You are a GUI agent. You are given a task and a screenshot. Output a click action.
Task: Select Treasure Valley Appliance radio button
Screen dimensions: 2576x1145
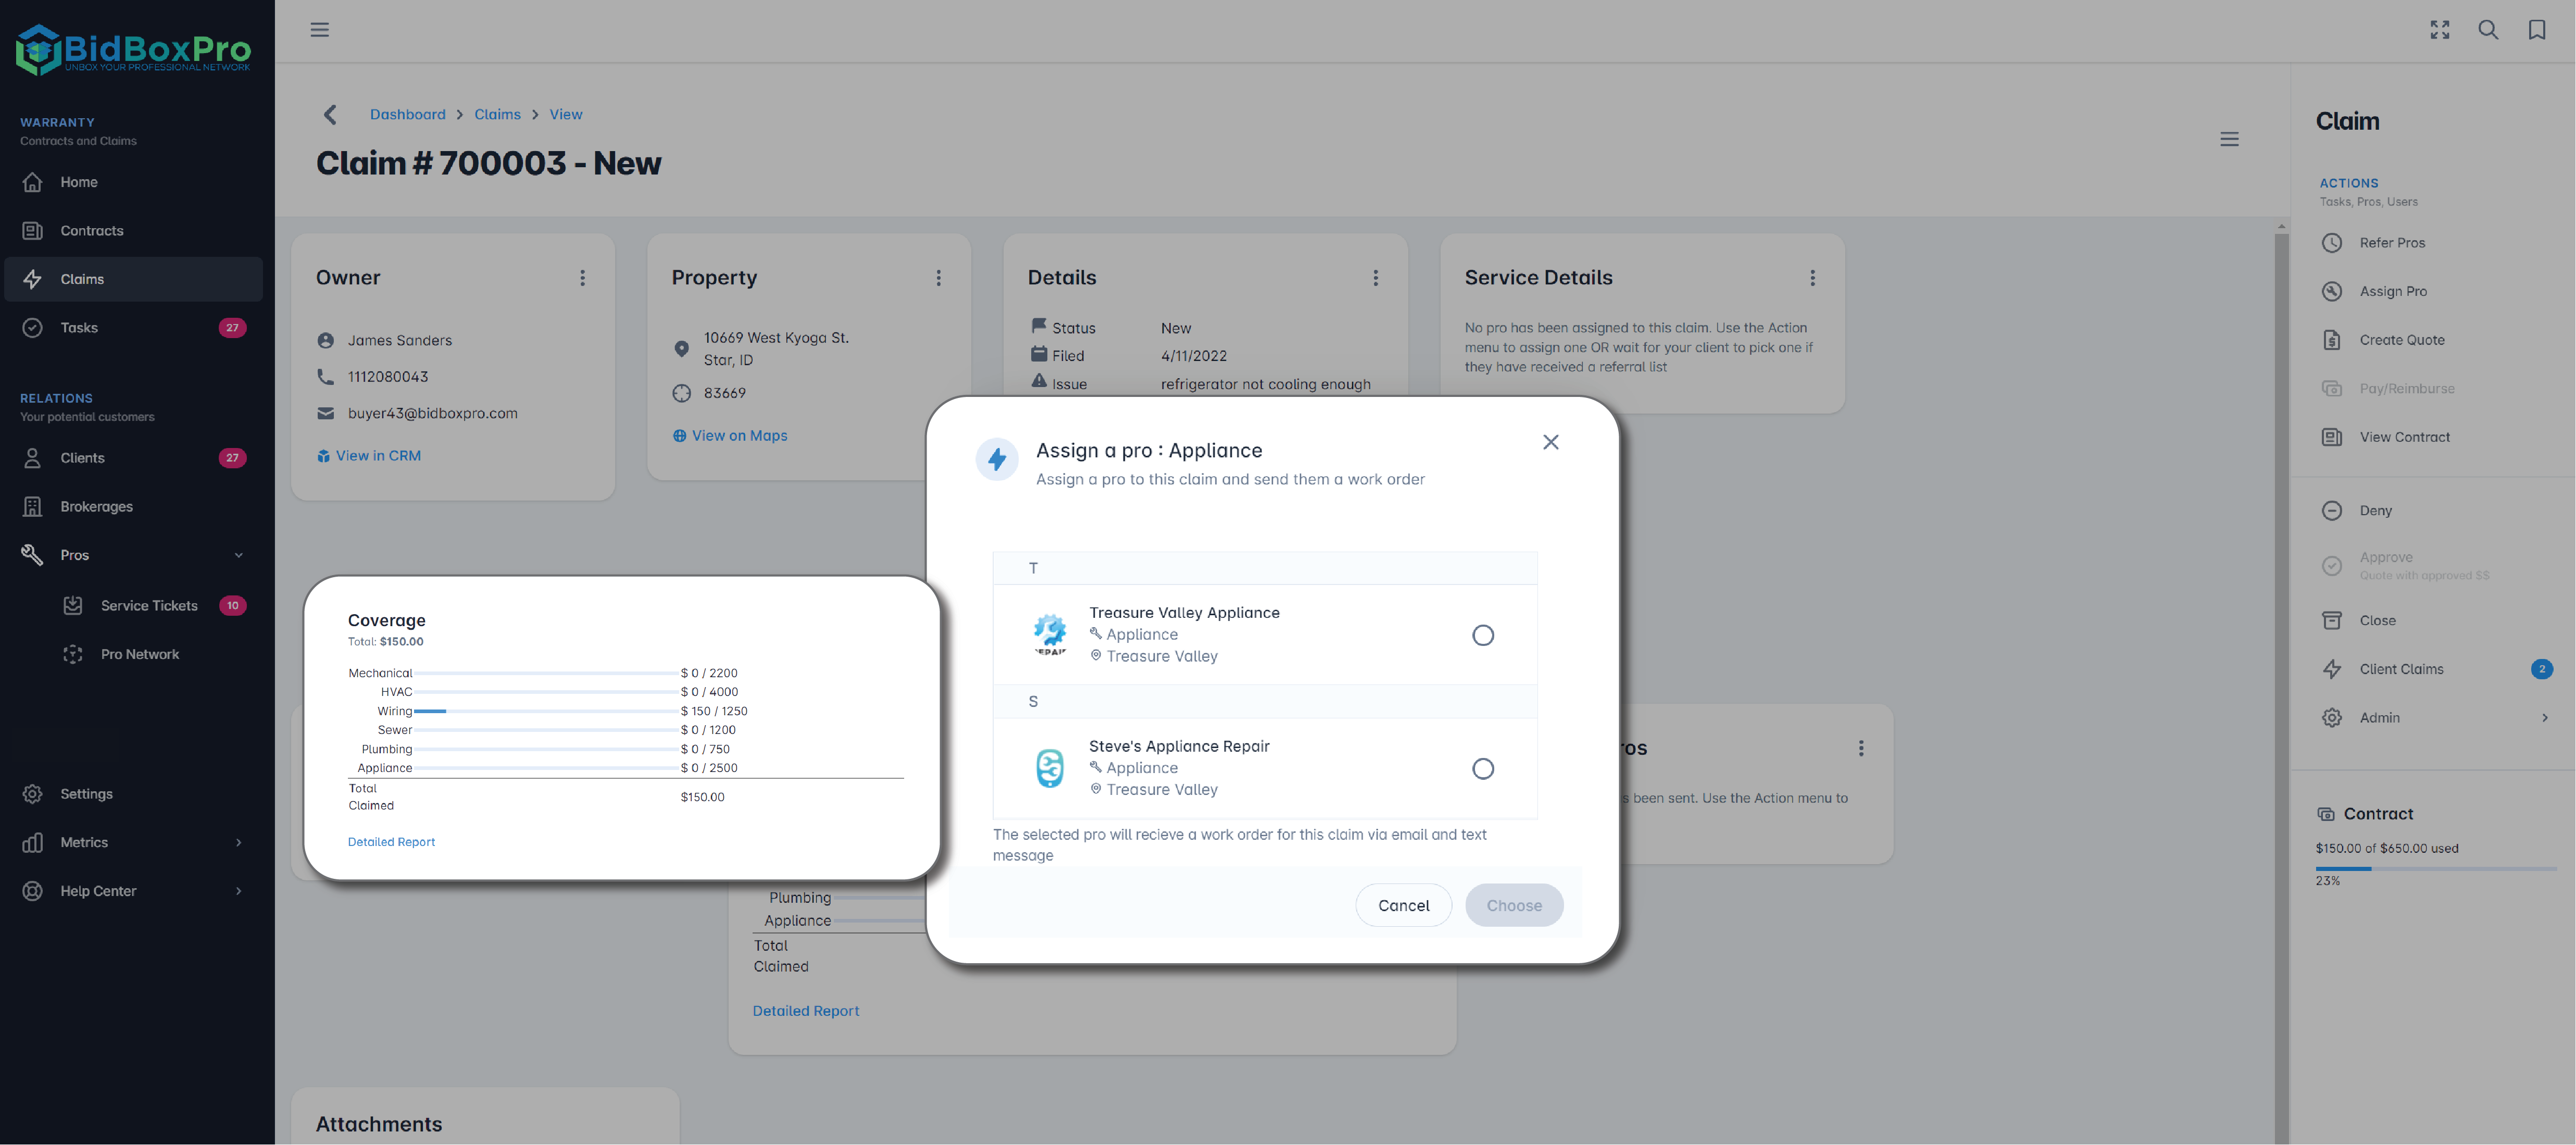coord(1483,635)
